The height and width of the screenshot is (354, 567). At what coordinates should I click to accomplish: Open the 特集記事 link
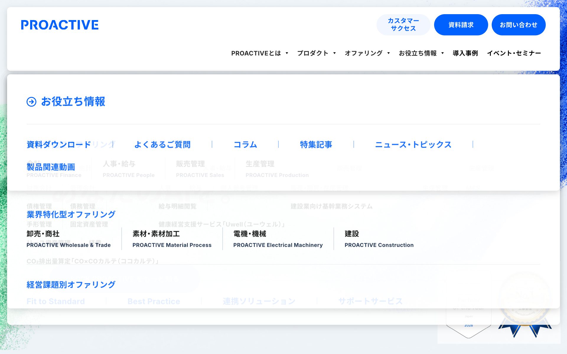pyautogui.click(x=316, y=145)
